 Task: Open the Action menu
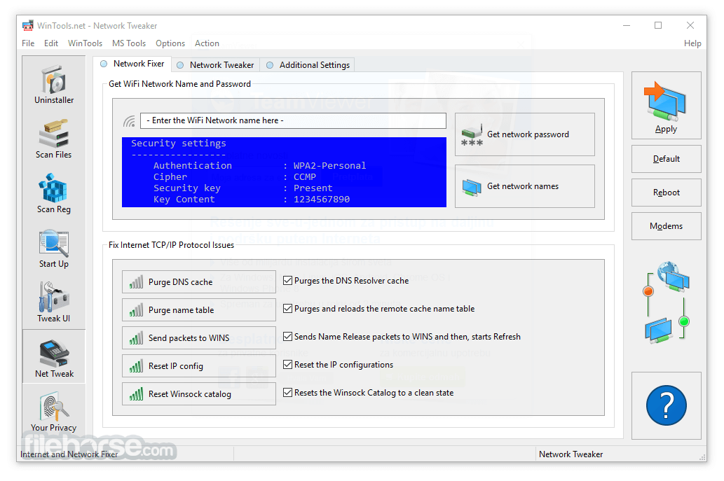click(x=207, y=43)
